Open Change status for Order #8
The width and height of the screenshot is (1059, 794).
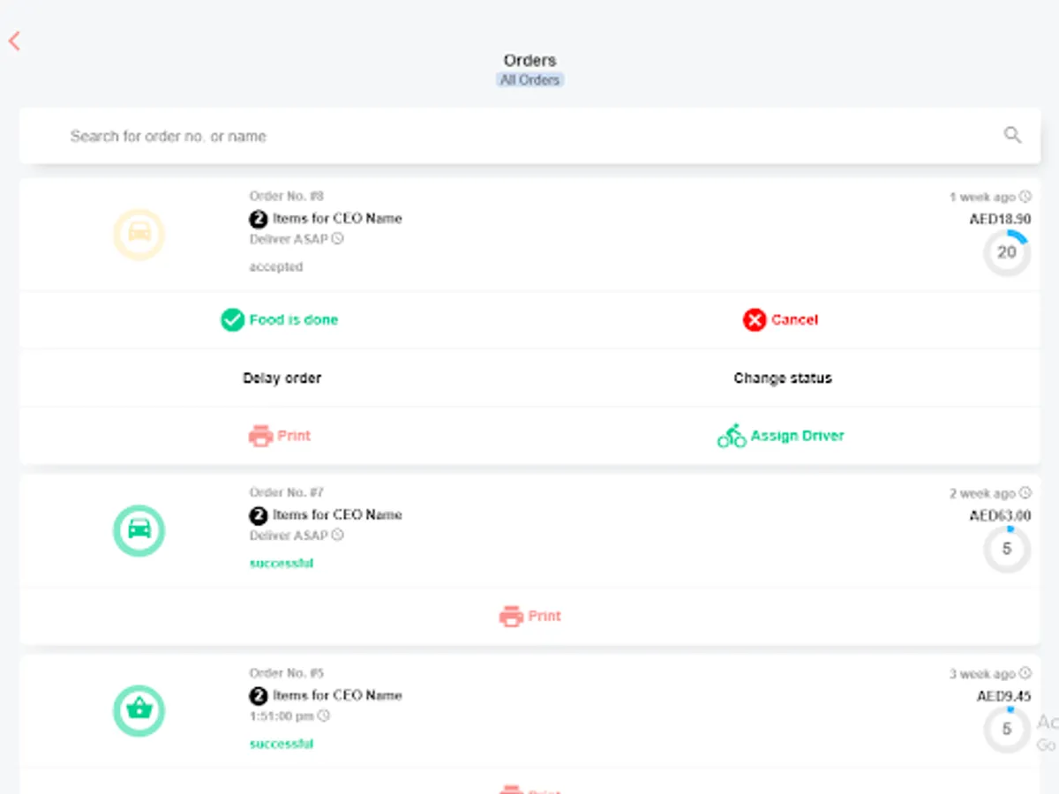click(x=783, y=378)
